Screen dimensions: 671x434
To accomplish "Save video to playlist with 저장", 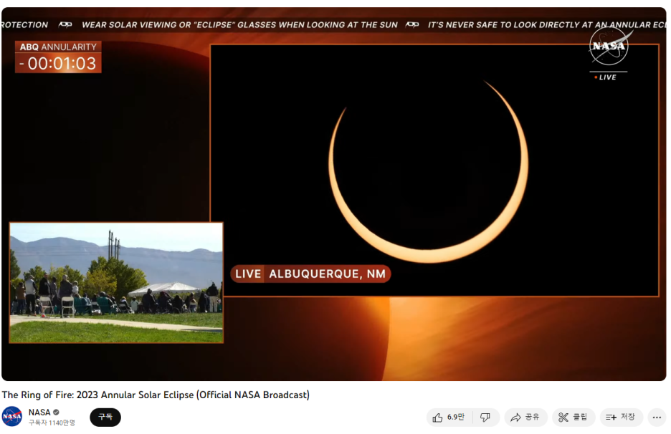I will [621, 418].
